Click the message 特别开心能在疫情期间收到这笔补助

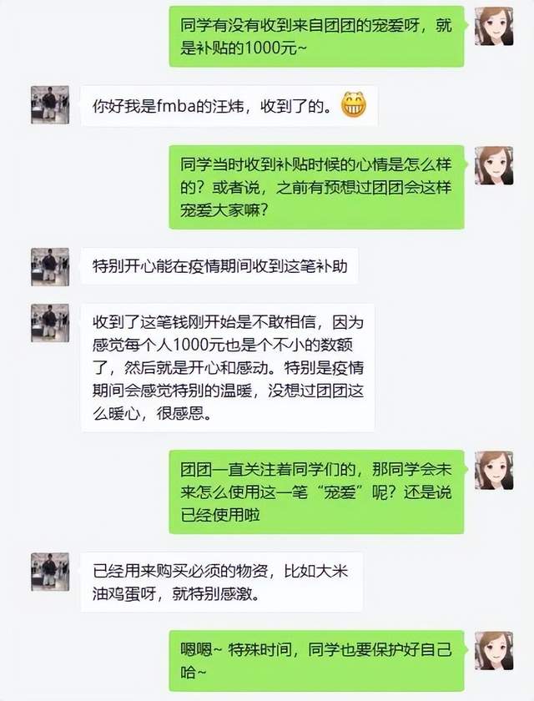click(x=219, y=266)
